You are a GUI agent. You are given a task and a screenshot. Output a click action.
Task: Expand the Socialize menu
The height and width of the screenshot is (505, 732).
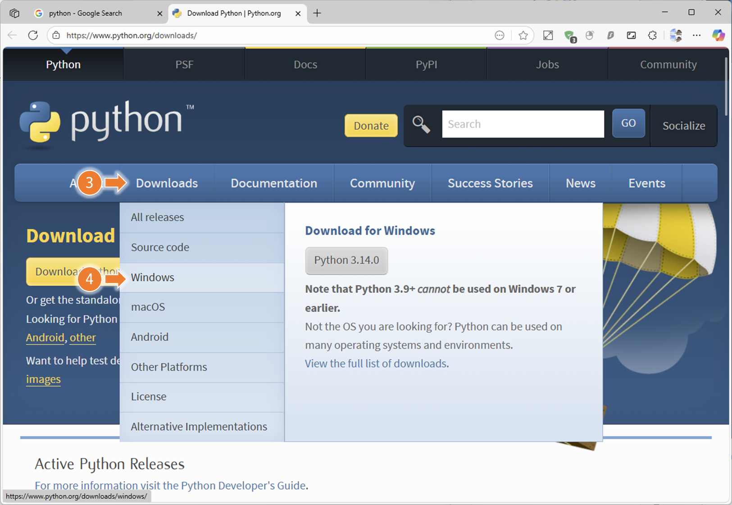pos(684,126)
